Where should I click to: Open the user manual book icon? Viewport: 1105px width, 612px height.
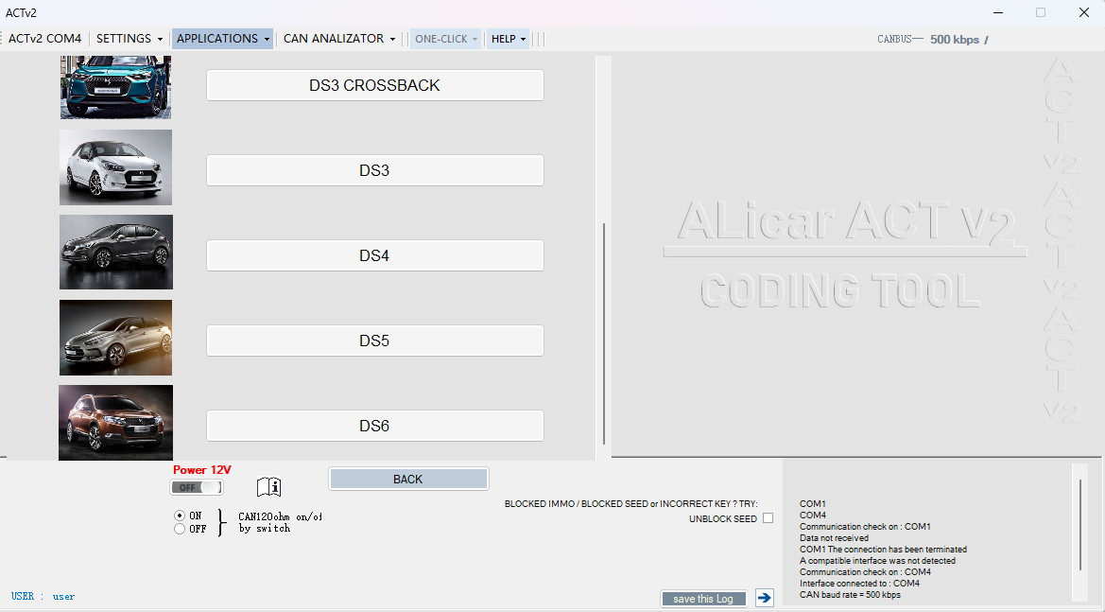point(270,486)
